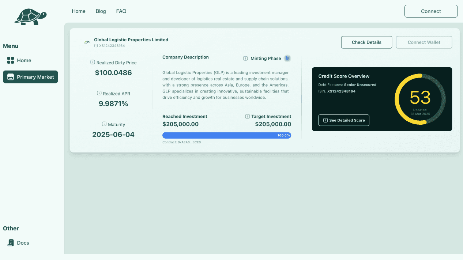Click Global Logistic Properties Limited title
The height and width of the screenshot is (260, 463).
tap(131, 39)
